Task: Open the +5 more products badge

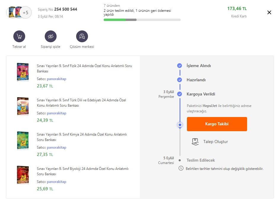Action: [25, 12]
